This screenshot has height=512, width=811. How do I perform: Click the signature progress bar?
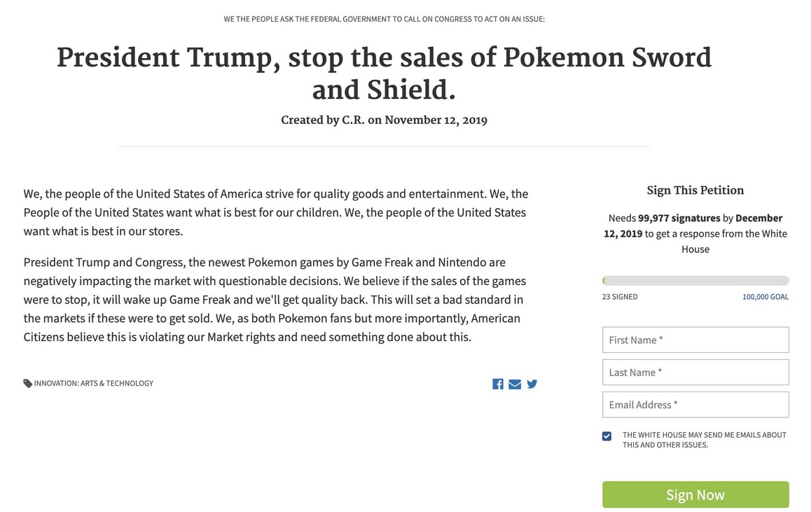(x=695, y=280)
